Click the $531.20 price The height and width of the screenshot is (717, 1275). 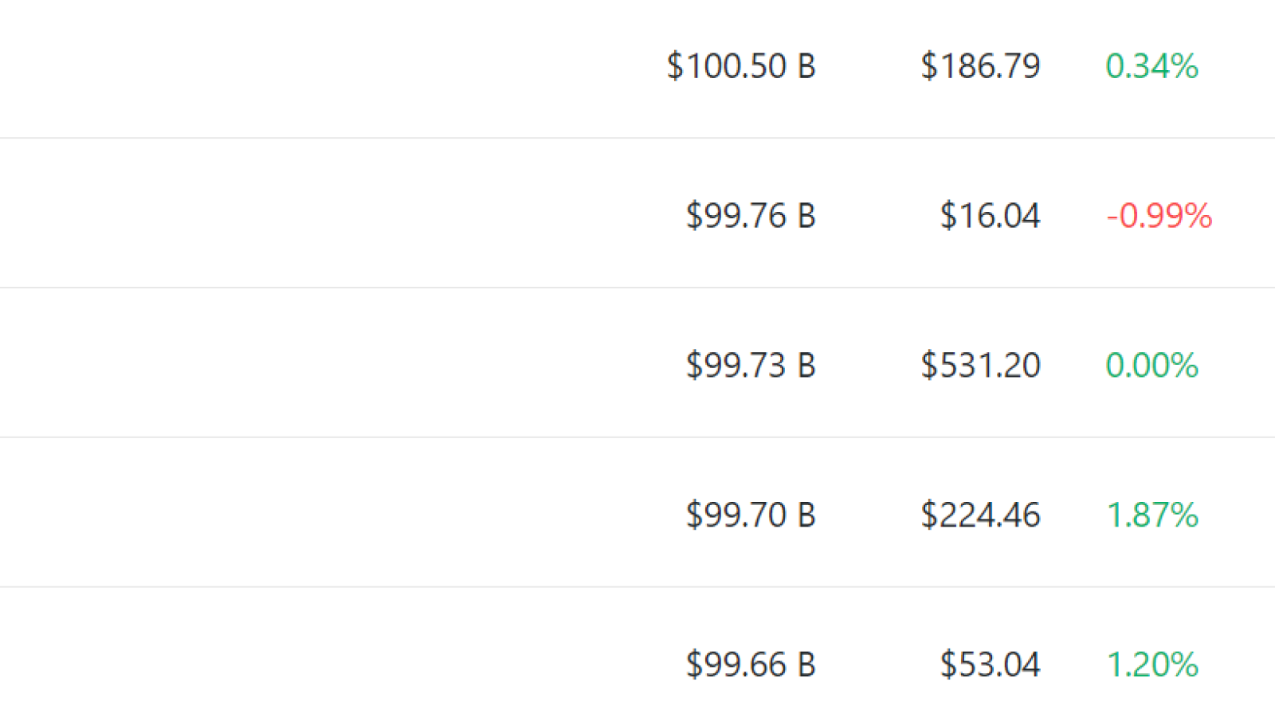click(980, 366)
